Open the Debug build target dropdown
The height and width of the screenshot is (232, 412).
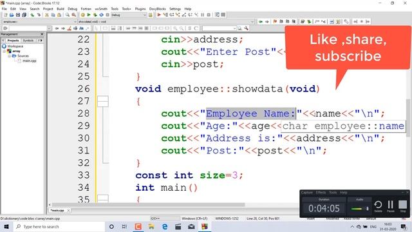click(129, 15)
